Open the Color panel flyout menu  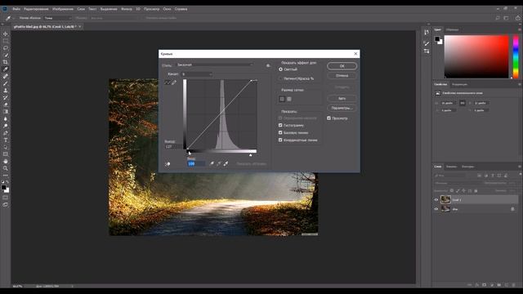click(520, 29)
